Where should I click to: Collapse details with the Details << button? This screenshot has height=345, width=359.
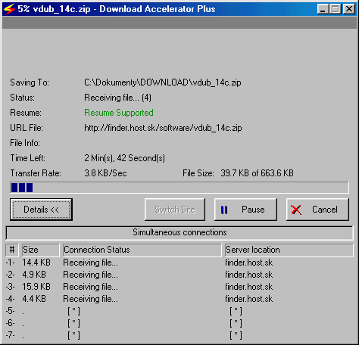click(x=41, y=210)
